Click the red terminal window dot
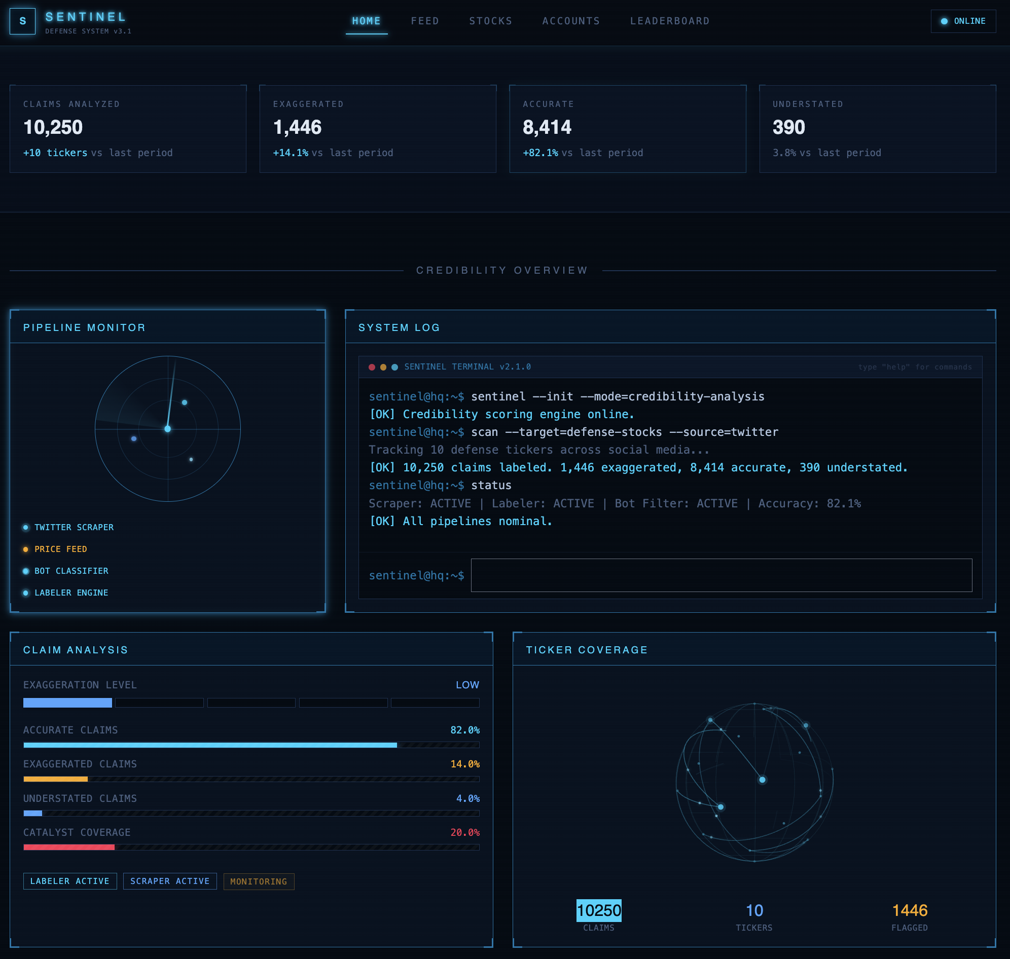Image resolution: width=1010 pixels, height=959 pixels. (372, 367)
